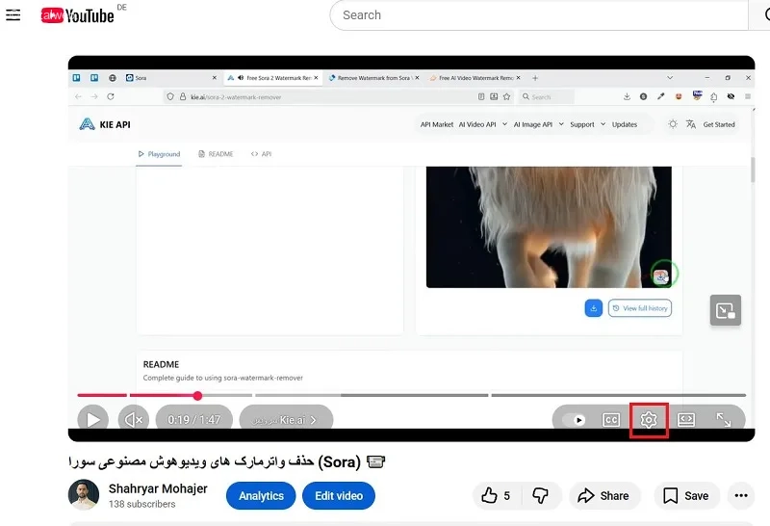This screenshot has width=770, height=526.
Task: Go to YouTube home via logo
Action: point(77,15)
